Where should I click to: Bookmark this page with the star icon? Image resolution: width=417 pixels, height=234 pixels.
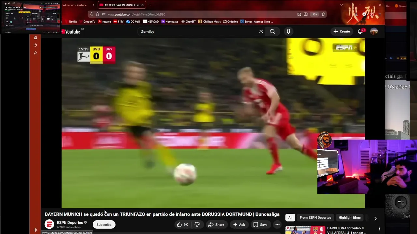click(323, 14)
